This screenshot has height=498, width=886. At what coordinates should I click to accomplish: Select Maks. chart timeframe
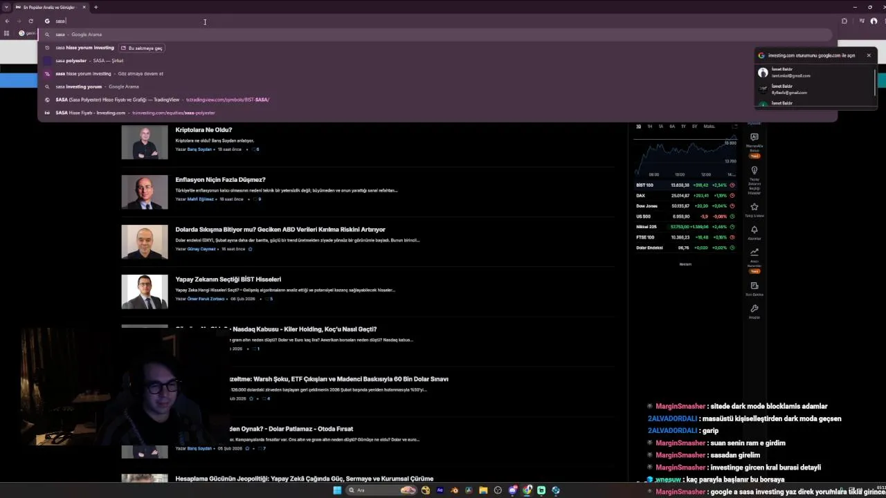[709, 127]
